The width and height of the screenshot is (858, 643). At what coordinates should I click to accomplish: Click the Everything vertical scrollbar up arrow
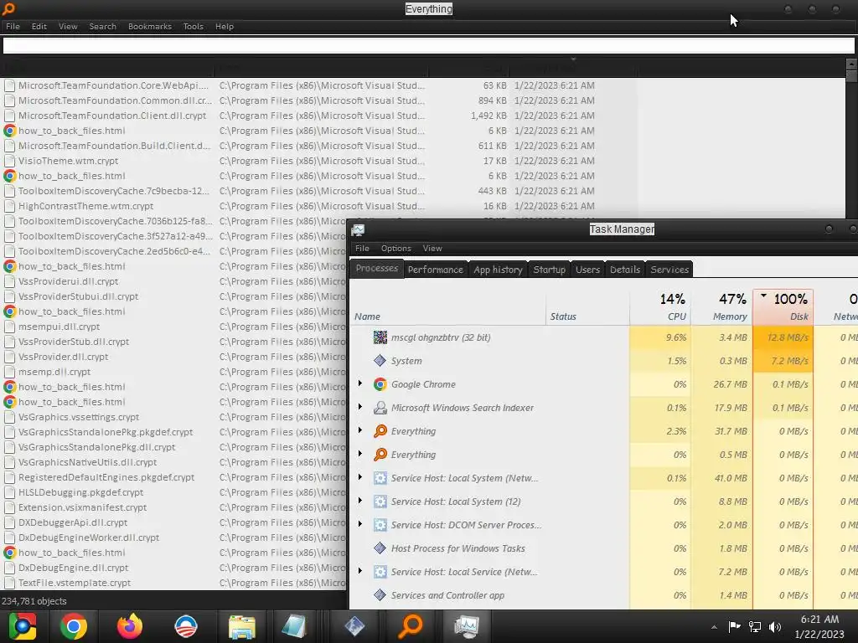click(x=851, y=64)
